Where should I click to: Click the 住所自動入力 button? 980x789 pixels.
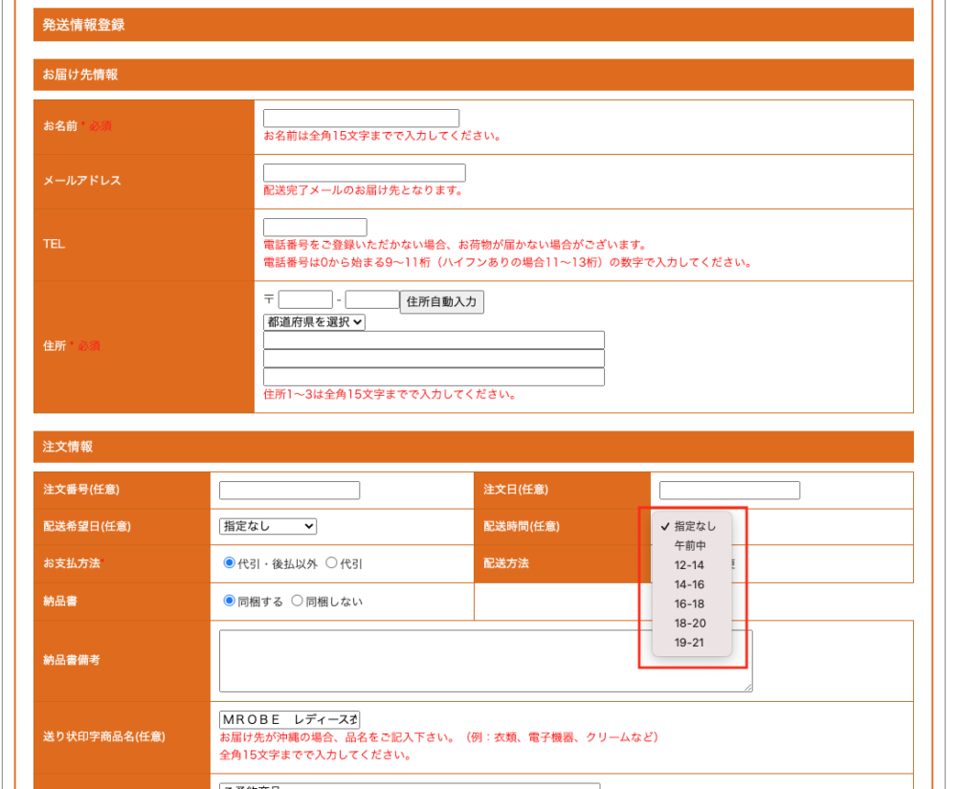pos(441,302)
